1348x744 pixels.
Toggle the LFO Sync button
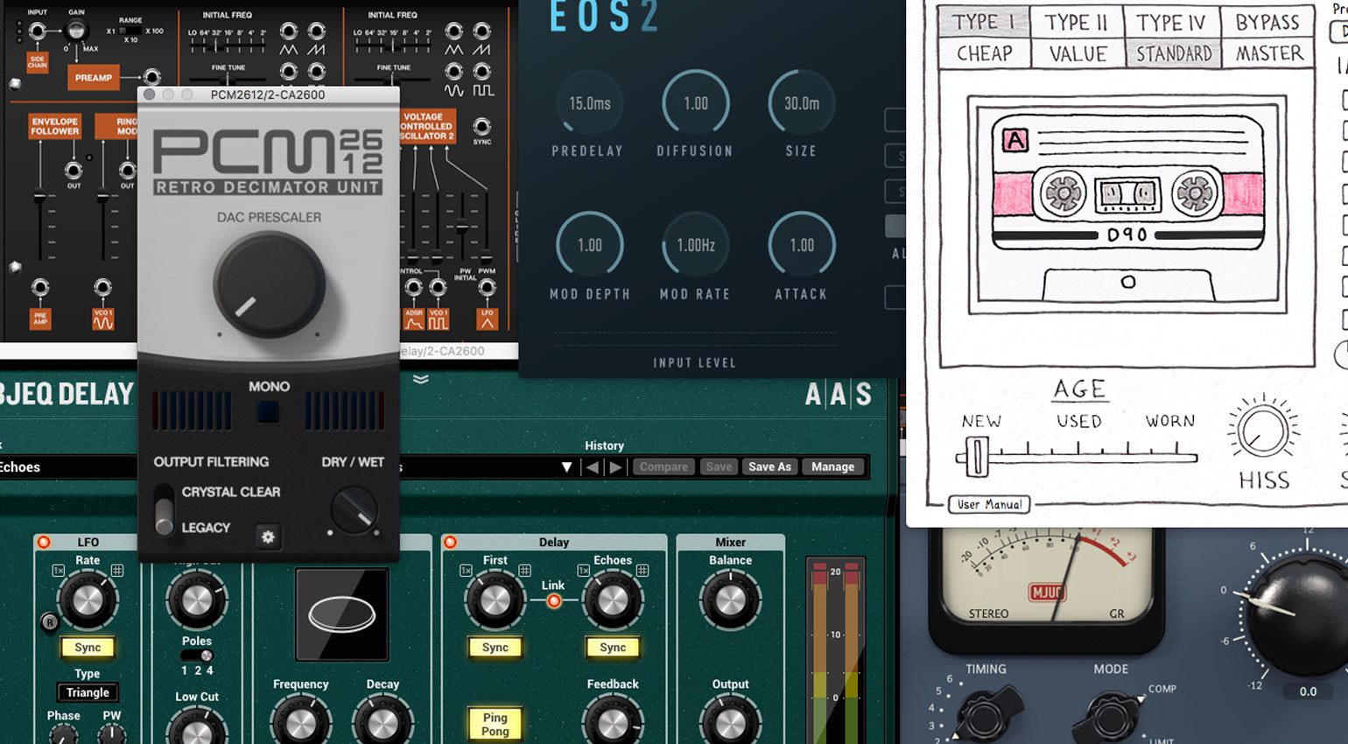point(88,648)
